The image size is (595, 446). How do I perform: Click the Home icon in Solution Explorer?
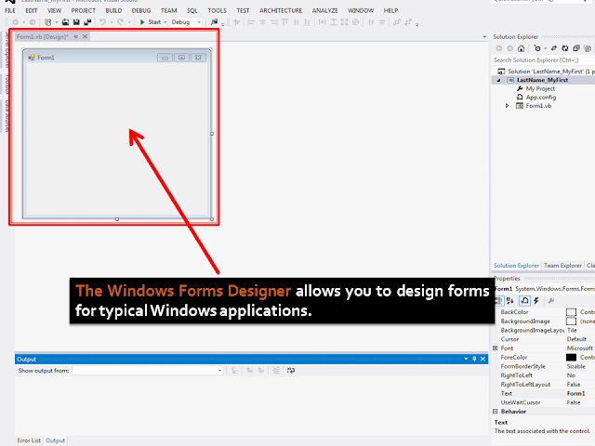click(521, 48)
